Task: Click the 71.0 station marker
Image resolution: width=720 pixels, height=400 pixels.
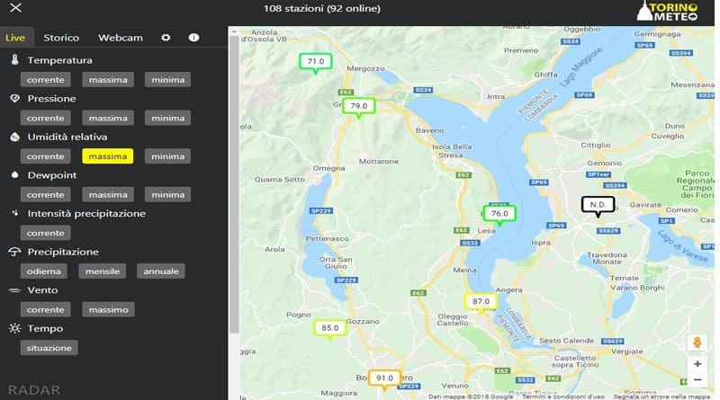Action: [x=316, y=63]
